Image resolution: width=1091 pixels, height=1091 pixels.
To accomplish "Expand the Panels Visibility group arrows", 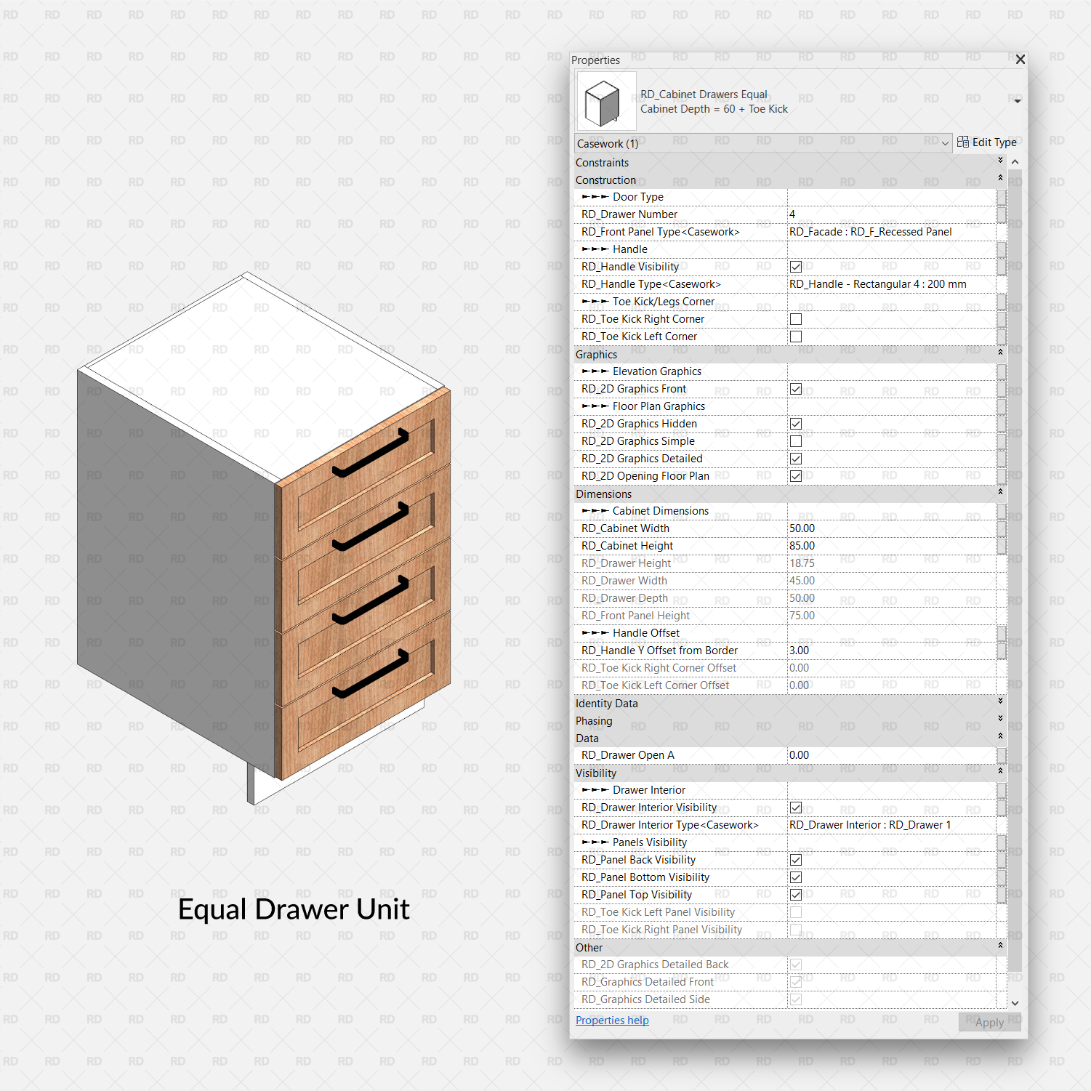I will 597,842.
